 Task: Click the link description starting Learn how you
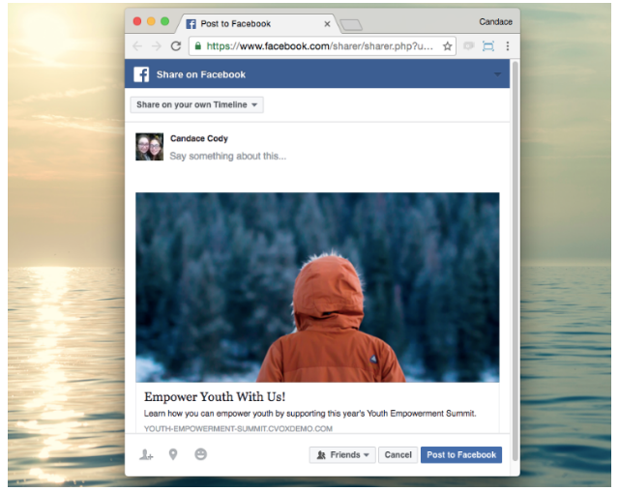309,414
